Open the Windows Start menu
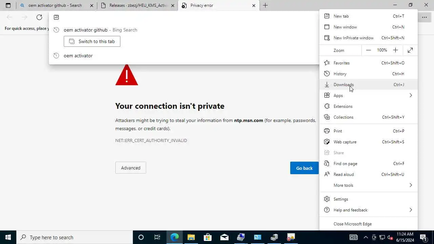The width and height of the screenshot is (434, 244). (8, 237)
